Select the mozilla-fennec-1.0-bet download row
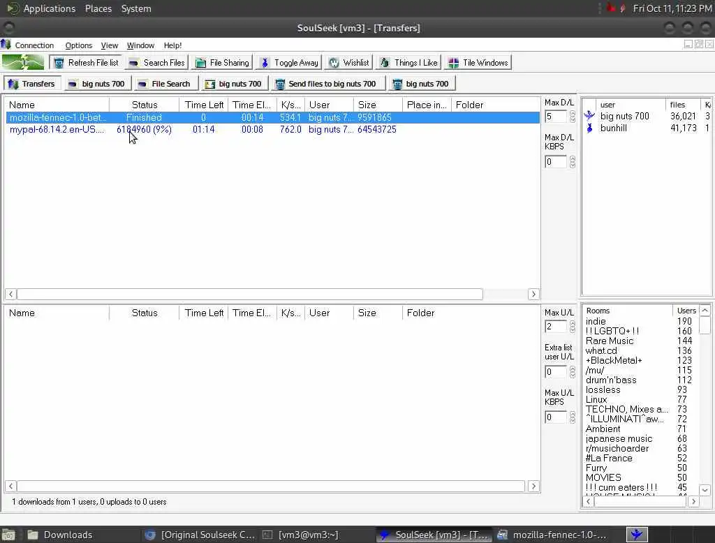 273,117
